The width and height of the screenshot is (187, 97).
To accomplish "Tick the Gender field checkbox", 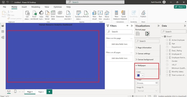I will [x=167, y=61].
